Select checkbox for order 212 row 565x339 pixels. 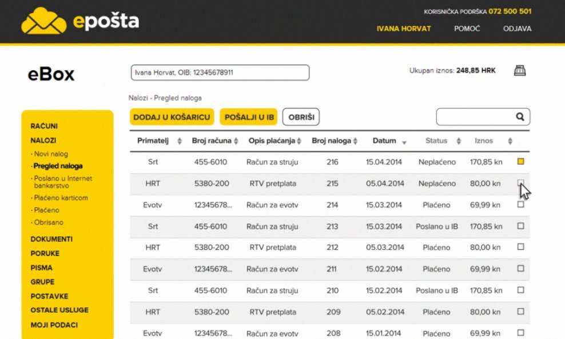tap(520, 247)
